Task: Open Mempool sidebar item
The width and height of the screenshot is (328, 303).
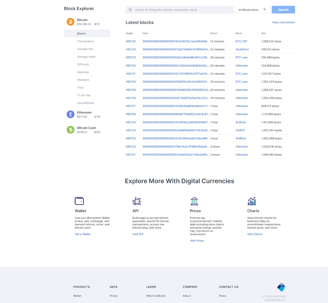Action: [83, 80]
